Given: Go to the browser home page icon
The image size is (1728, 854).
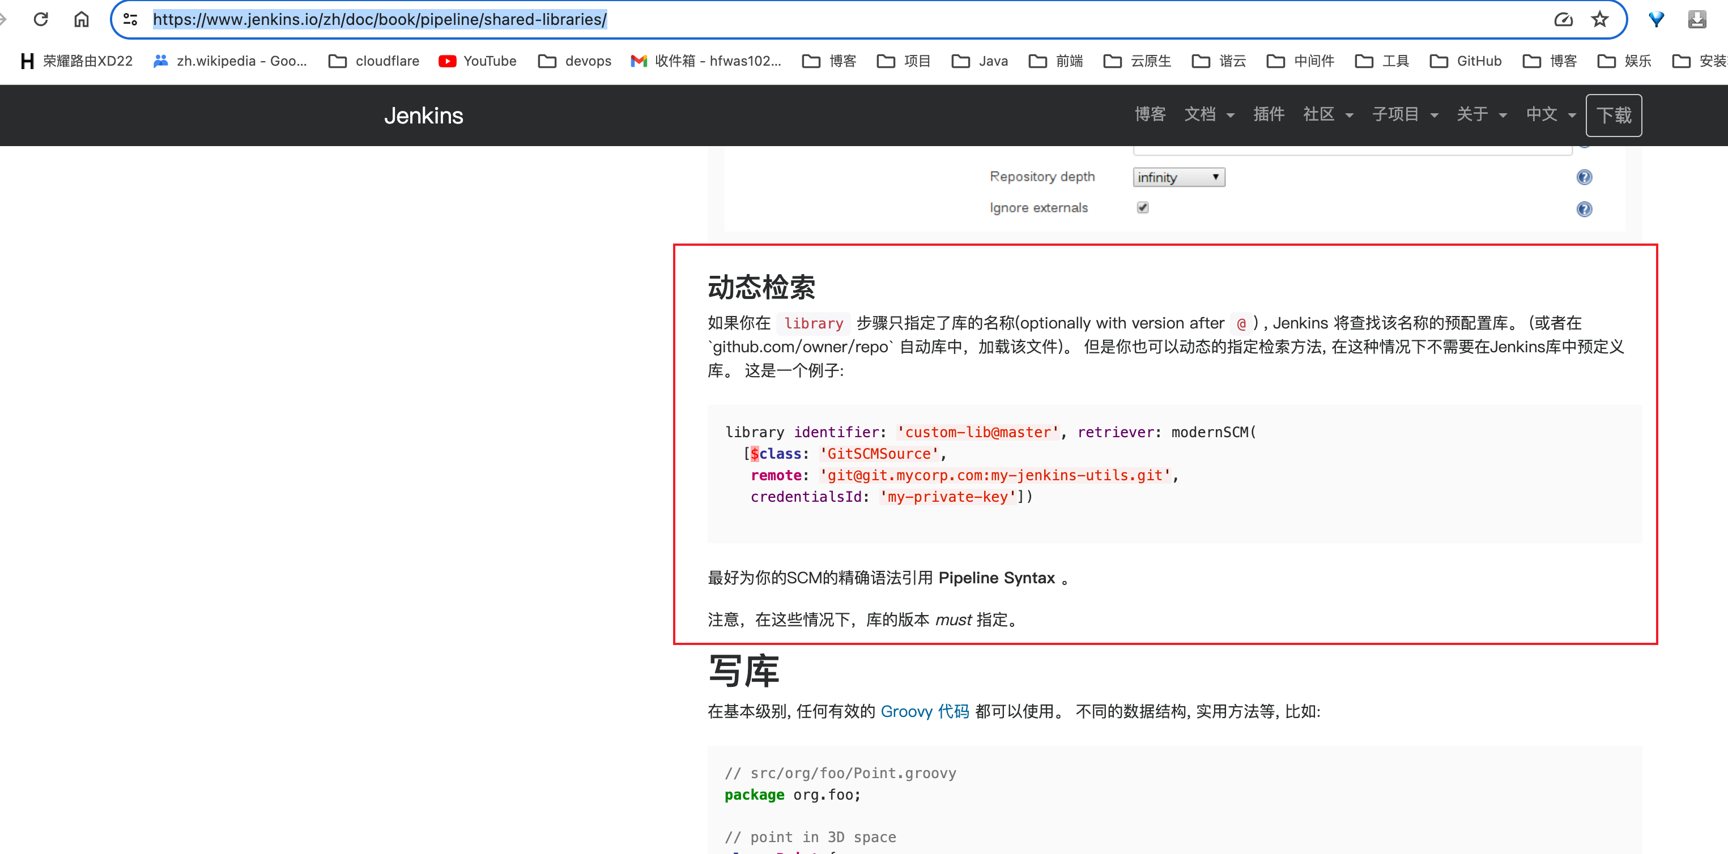Looking at the screenshot, I should click(81, 19).
